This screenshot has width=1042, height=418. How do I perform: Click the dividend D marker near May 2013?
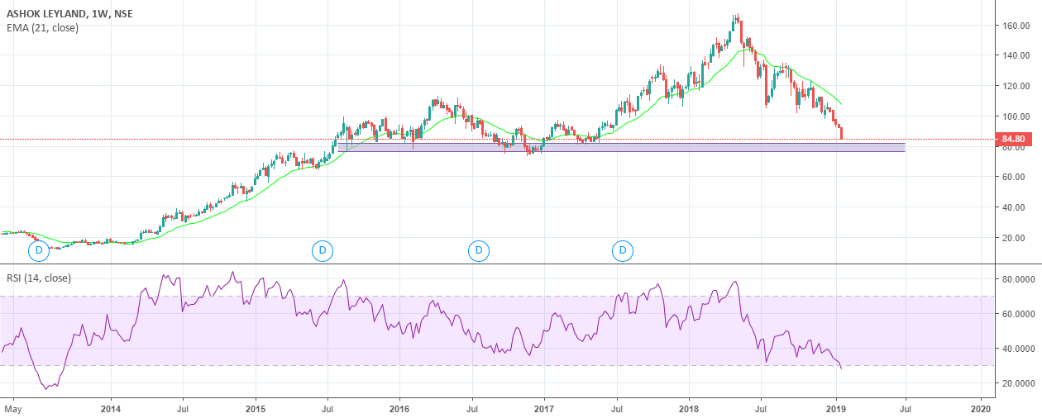pyautogui.click(x=37, y=249)
